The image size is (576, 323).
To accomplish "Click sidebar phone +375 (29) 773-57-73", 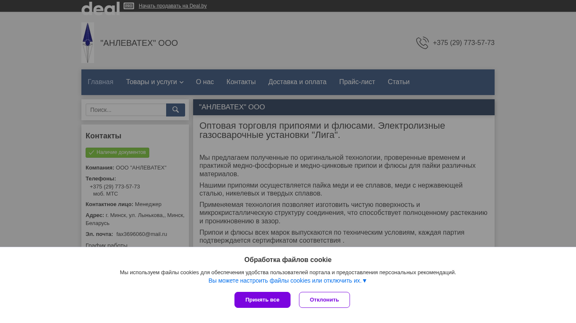I will pyautogui.click(x=115, y=186).
